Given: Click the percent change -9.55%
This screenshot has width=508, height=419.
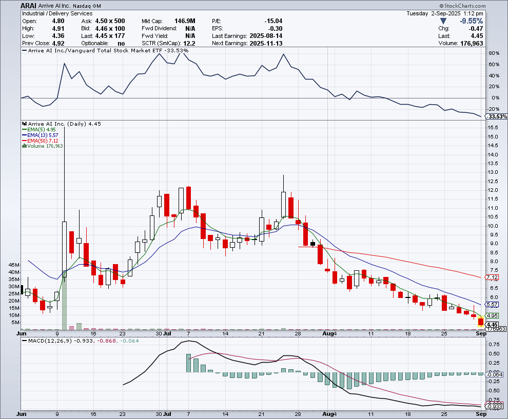Looking at the screenshot, I should click(472, 21).
